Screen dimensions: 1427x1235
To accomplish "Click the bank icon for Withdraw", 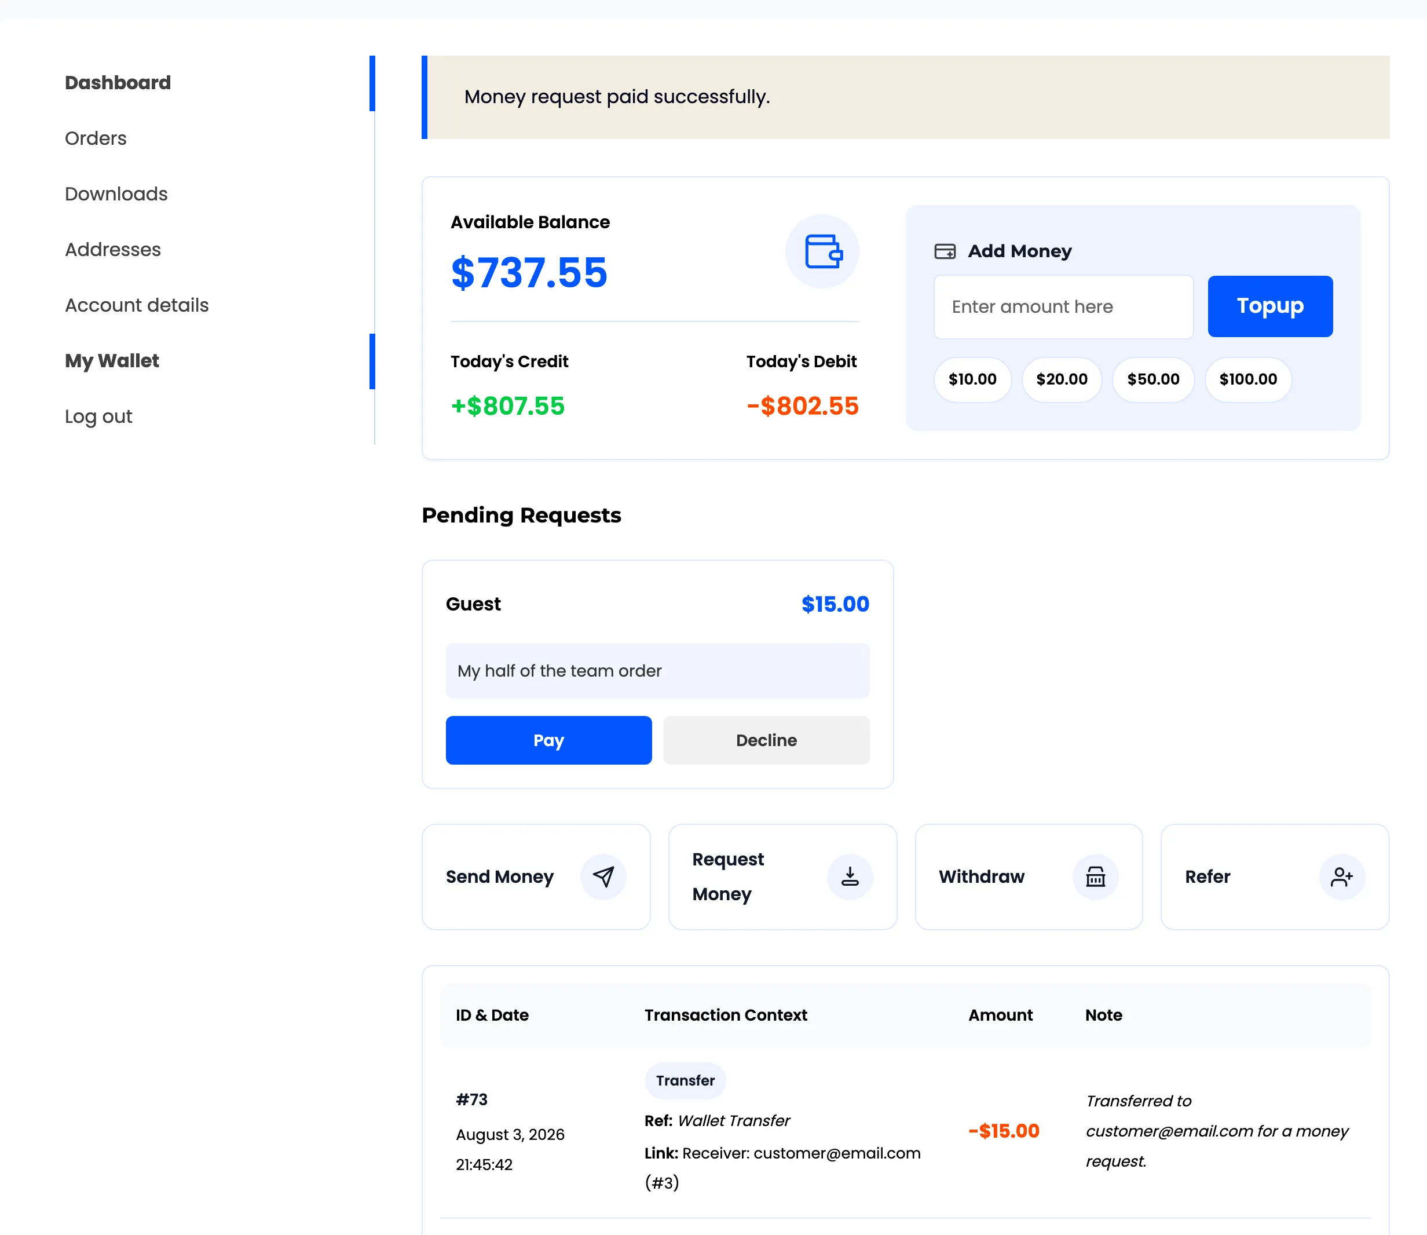I will click(1096, 876).
